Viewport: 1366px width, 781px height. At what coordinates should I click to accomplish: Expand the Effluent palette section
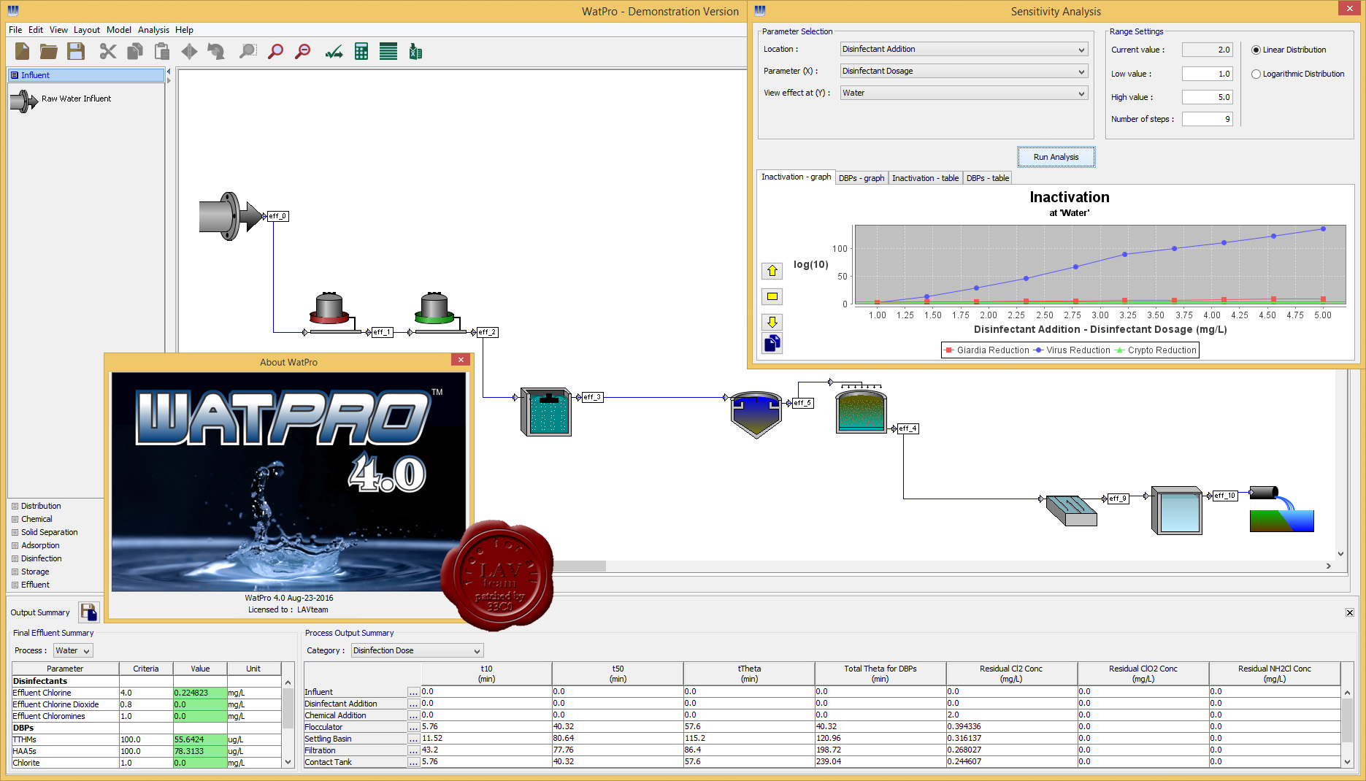click(x=35, y=585)
